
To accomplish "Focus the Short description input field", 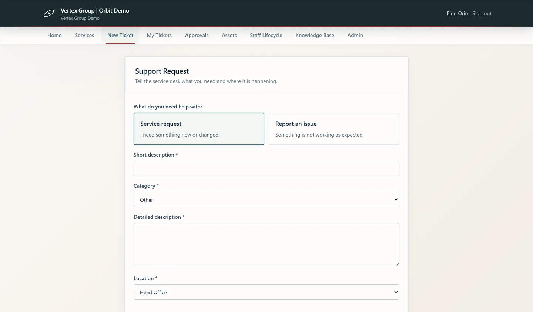I will pyautogui.click(x=266, y=168).
